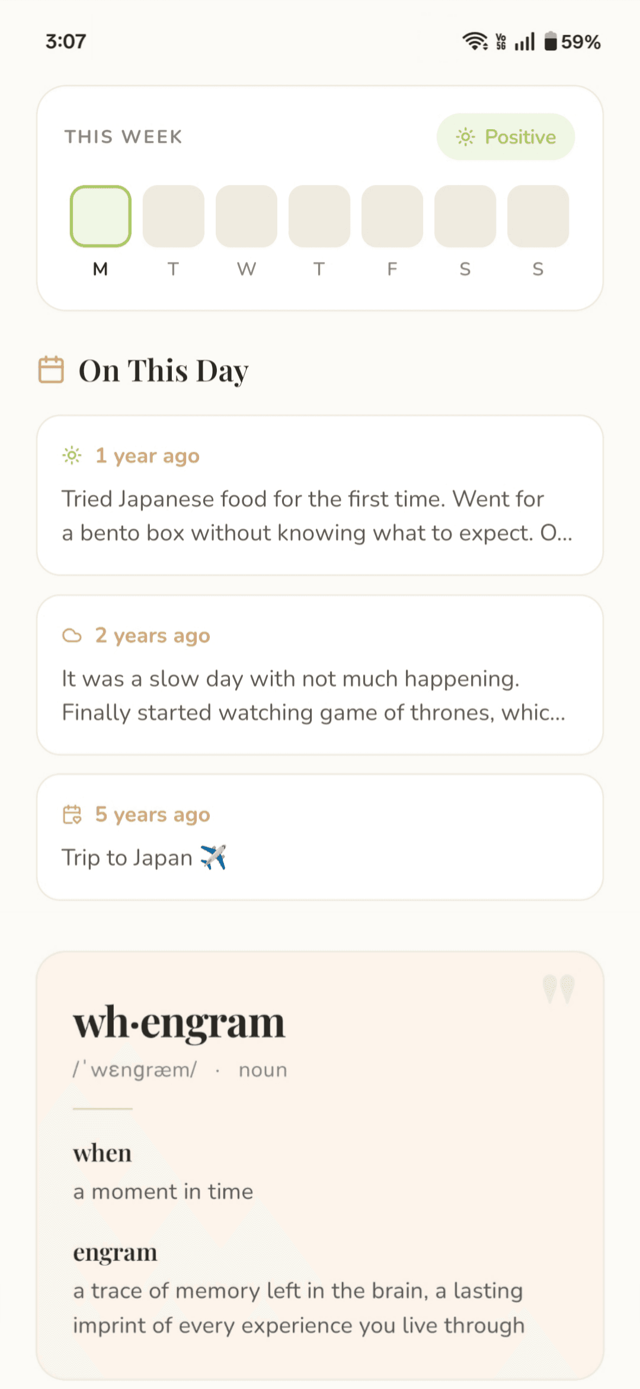640x1389 pixels.
Task: Open the Trip to Japan memory
Action: point(320,837)
